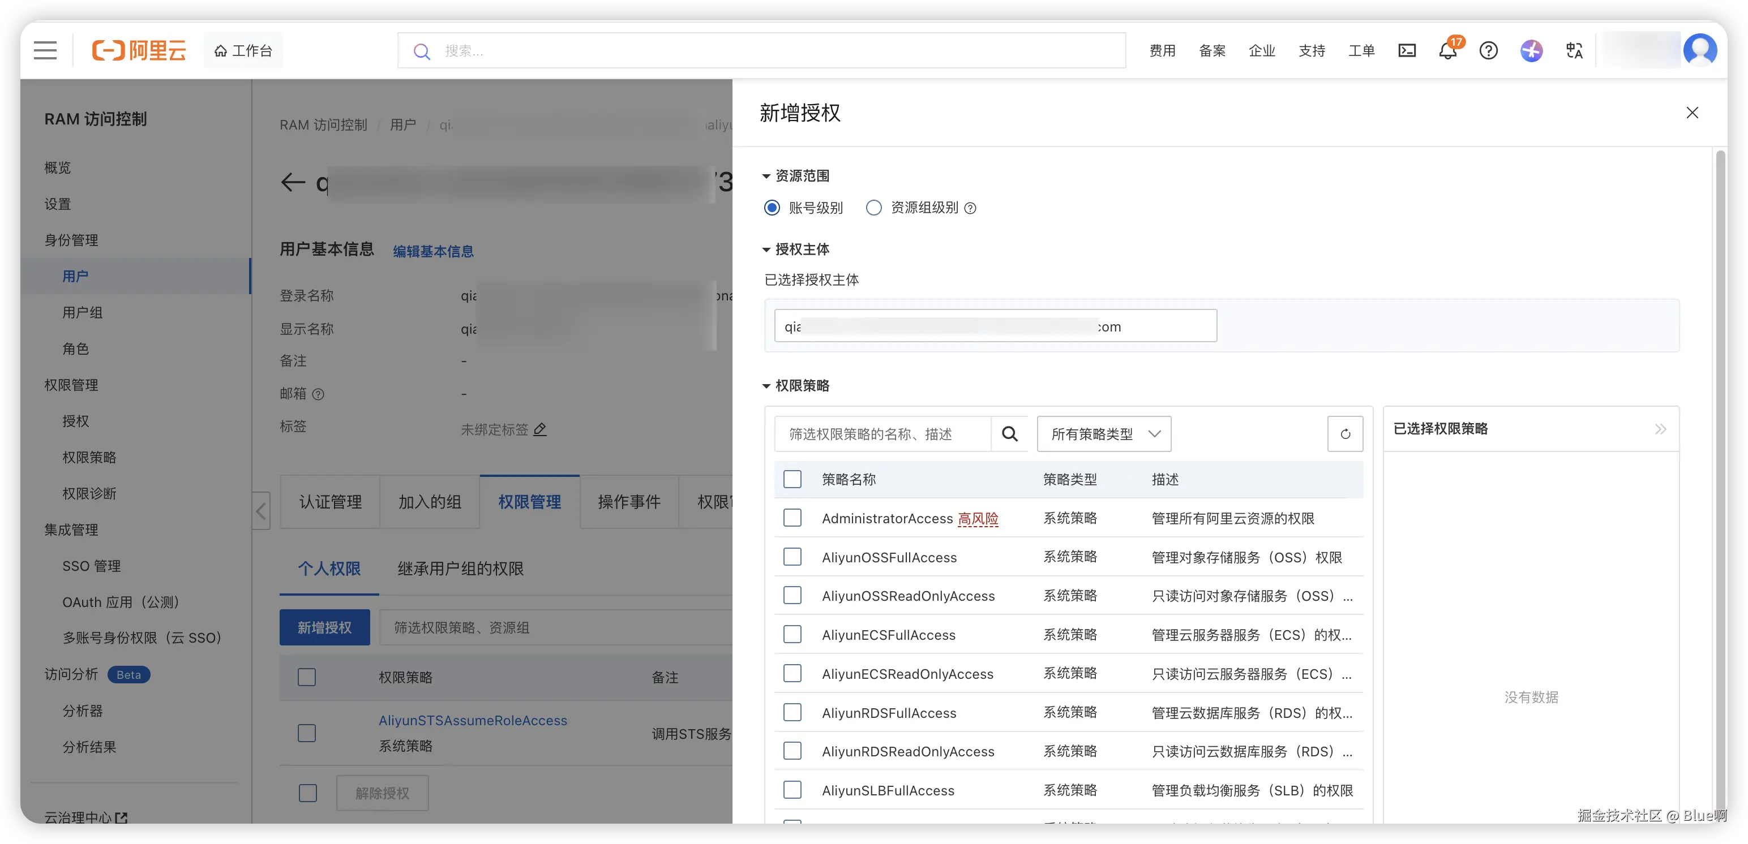
Task: Switch to the 认证管理 tab
Action: (330, 502)
